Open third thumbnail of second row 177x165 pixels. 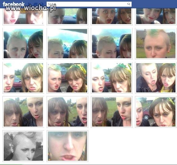point(112,44)
